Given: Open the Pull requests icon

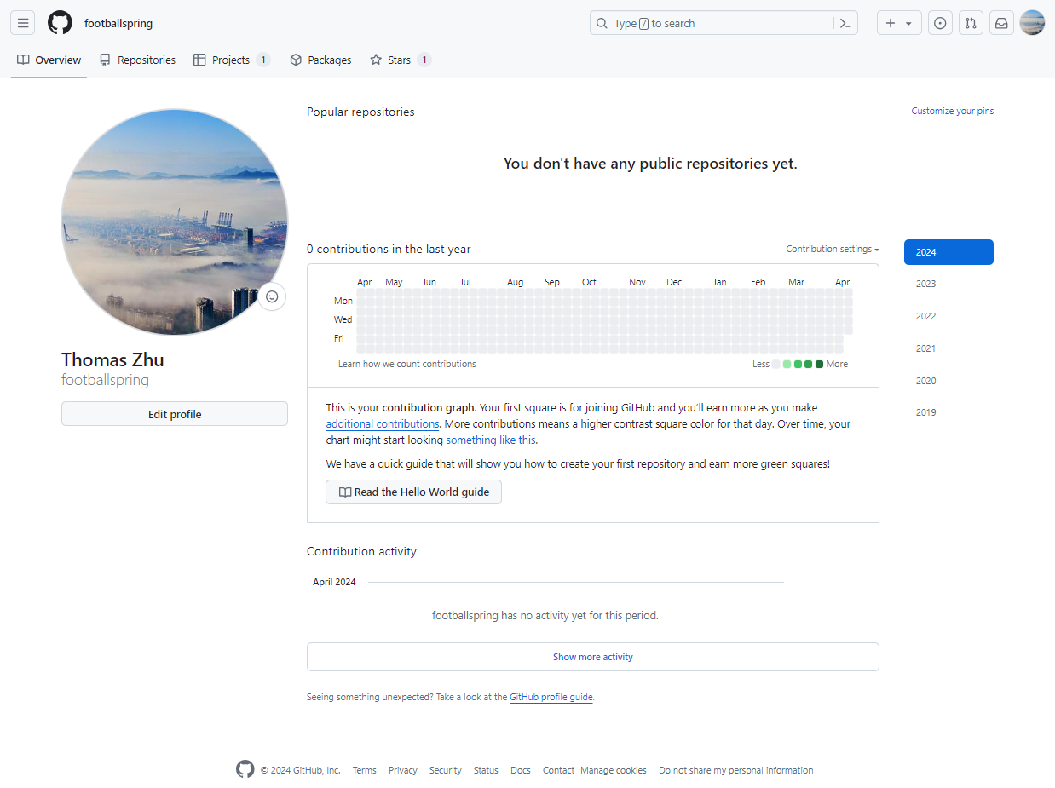Looking at the screenshot, I should pyautogui.click(x=971, y=22).
